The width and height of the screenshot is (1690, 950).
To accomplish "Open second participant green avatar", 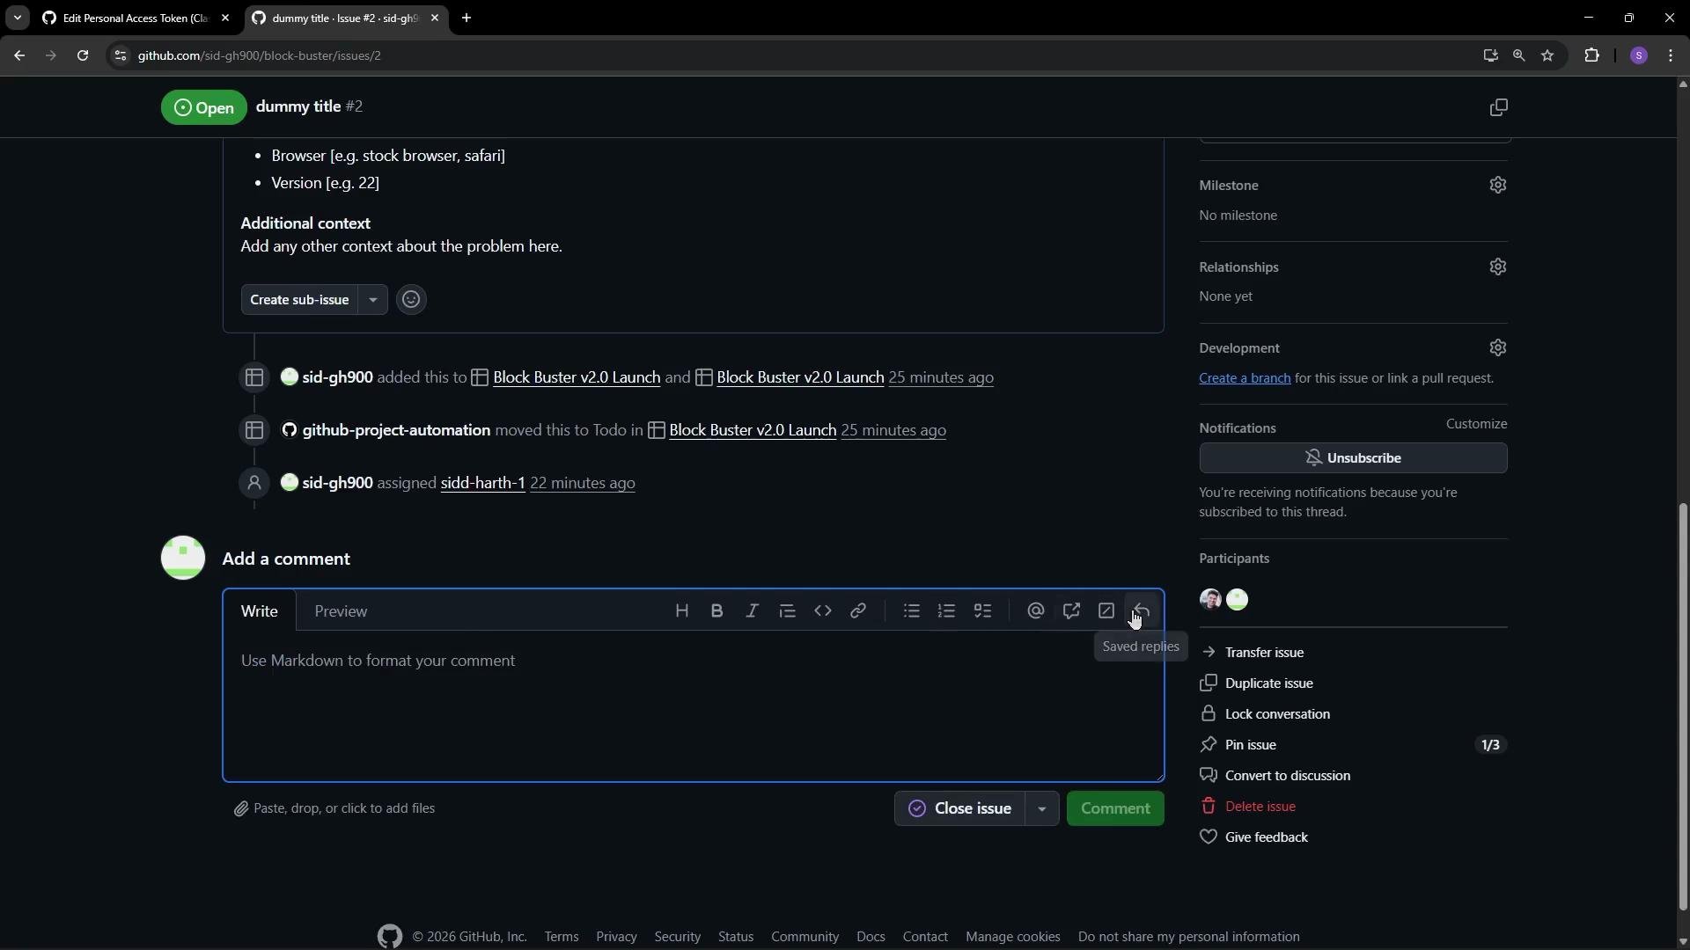I will pyautogui.click(x=1237, y=600).
